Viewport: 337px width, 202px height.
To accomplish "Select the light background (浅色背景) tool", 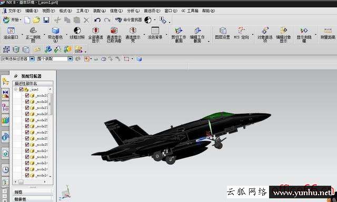I will click(x=155, y=34).
